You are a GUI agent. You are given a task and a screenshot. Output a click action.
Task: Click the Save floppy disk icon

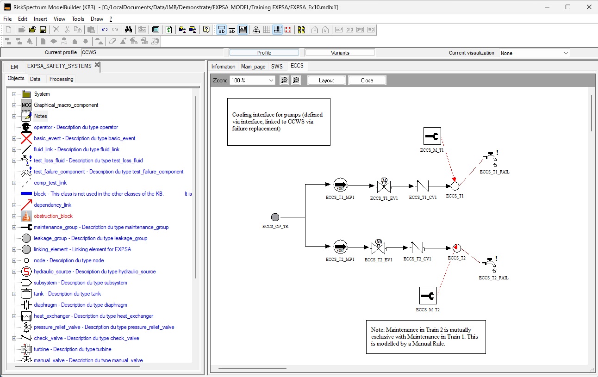(43, 30)
